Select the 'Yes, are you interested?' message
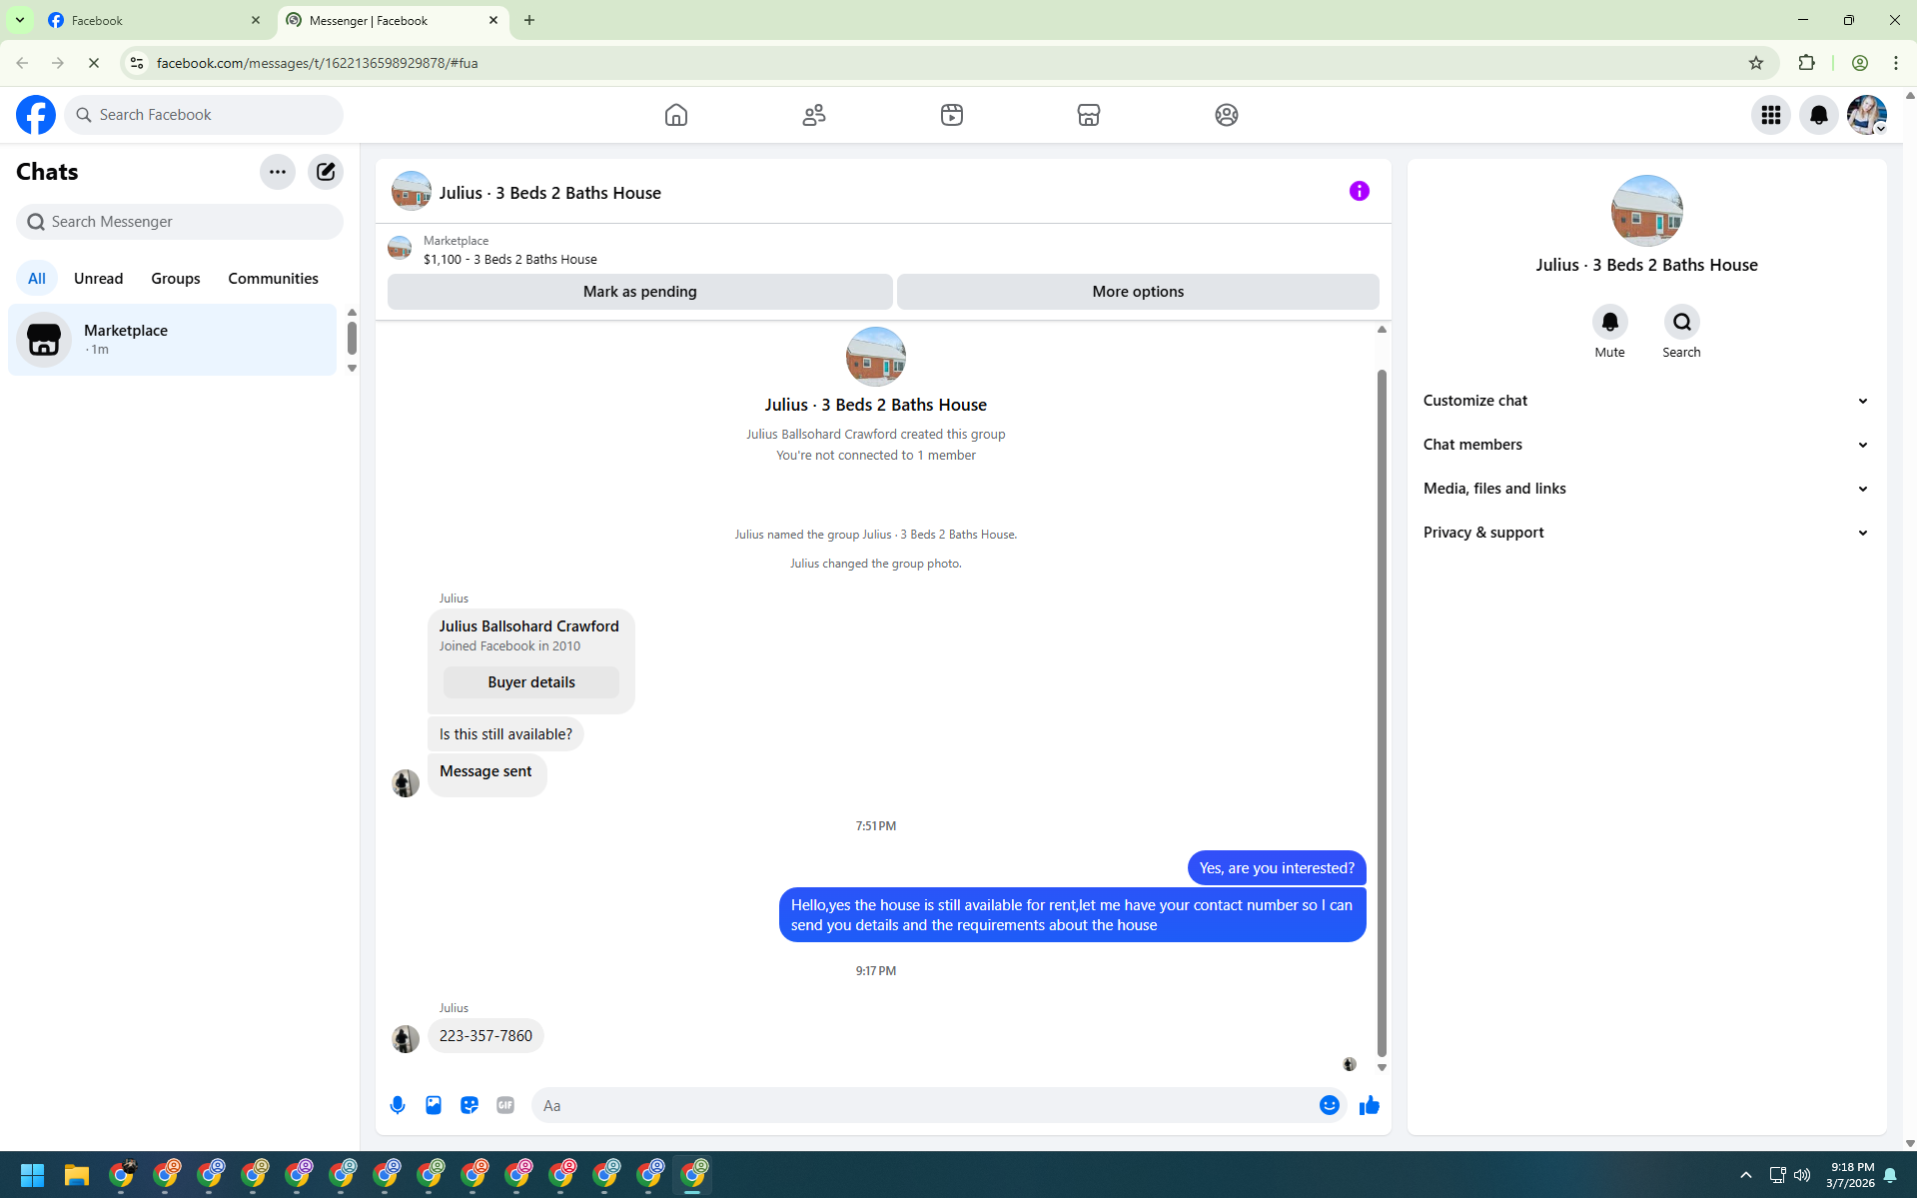The image size is (1917, 1198). coord(1277,868)
